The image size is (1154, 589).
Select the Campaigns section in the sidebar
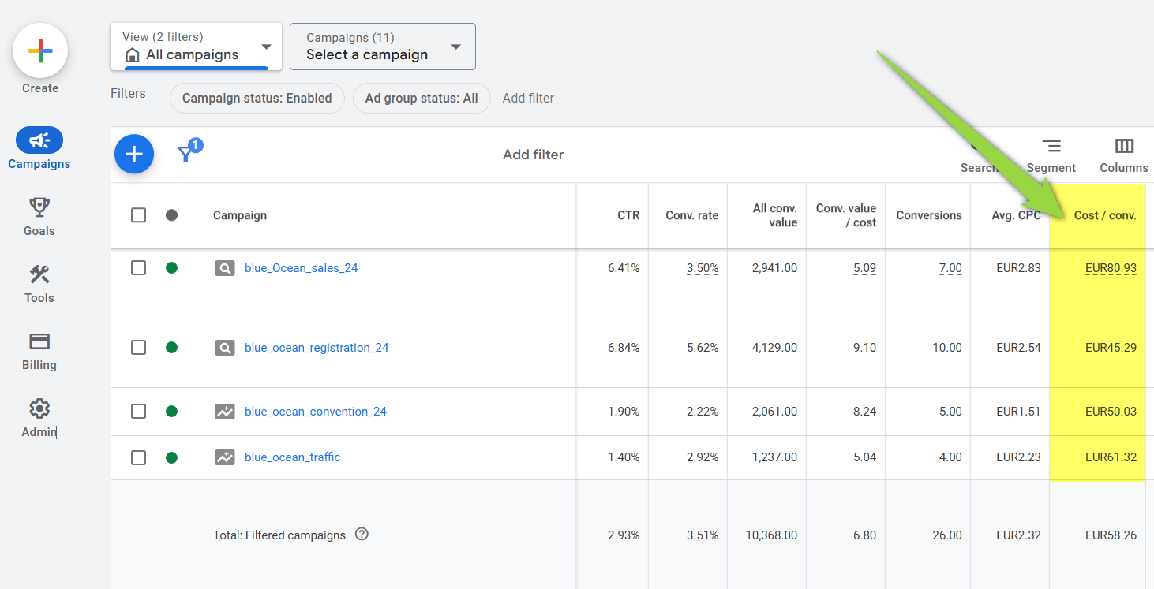[39, 148]
